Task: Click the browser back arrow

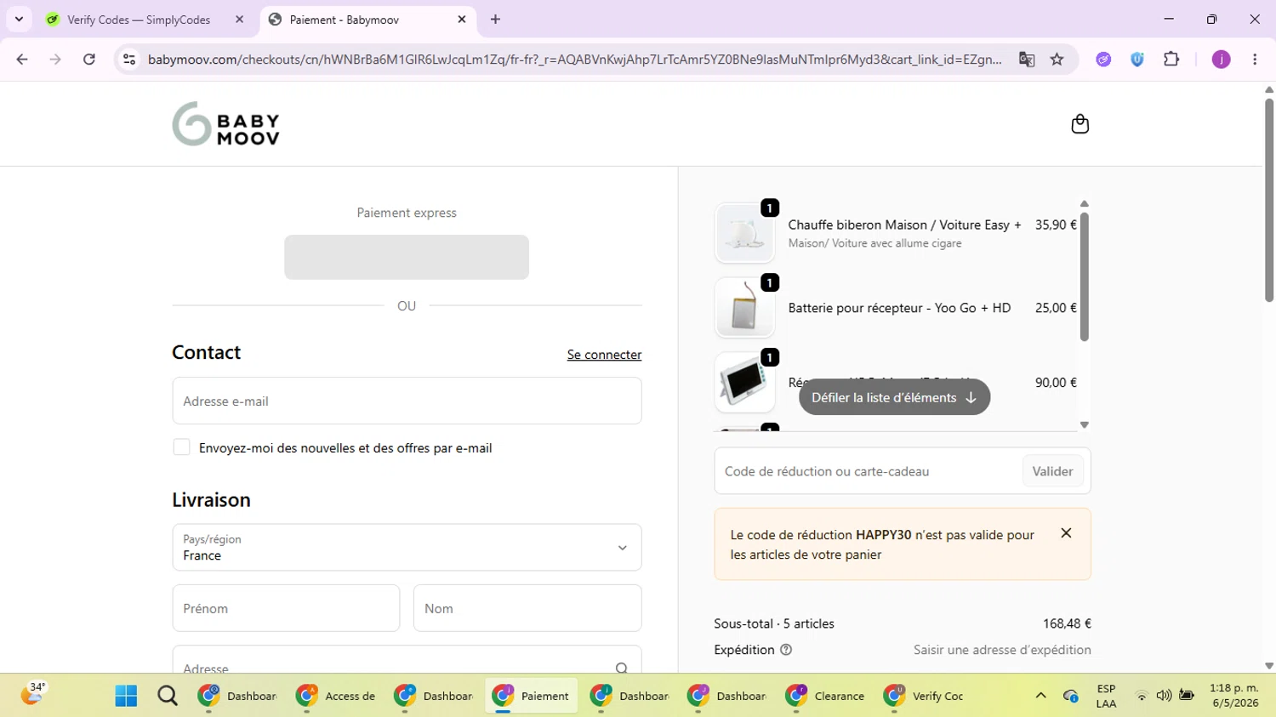Action: 22,60
